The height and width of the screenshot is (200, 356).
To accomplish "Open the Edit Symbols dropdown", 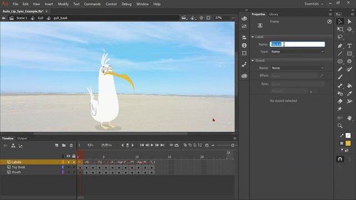I will coord(193,18).
